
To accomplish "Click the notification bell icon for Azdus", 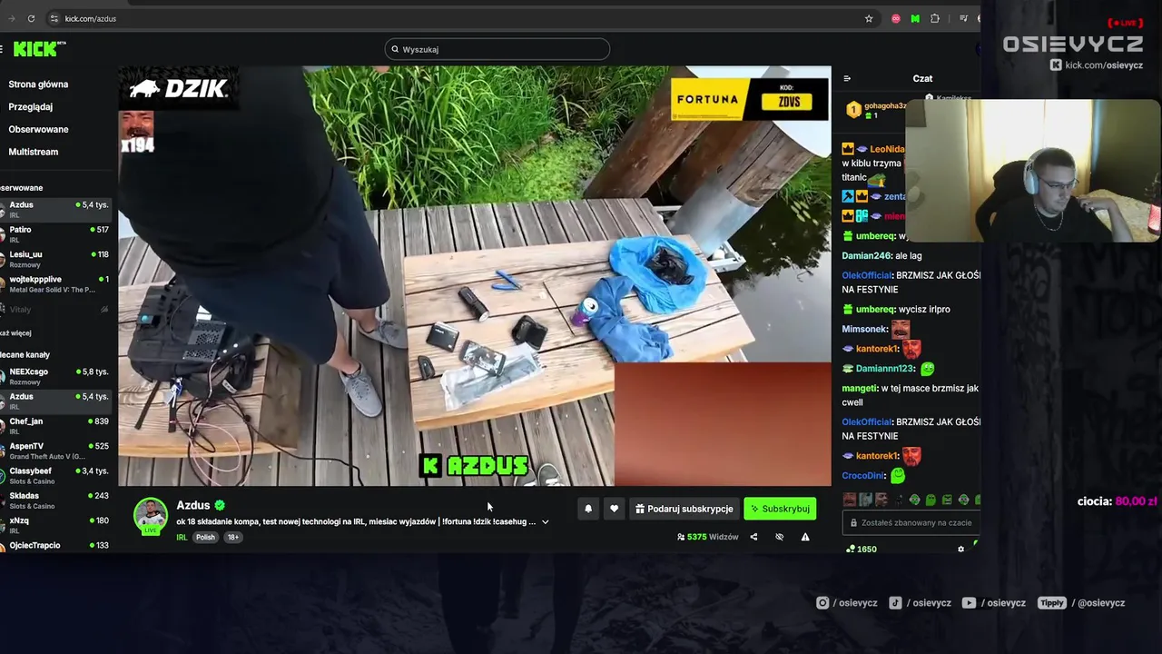I will click(588, 509).
